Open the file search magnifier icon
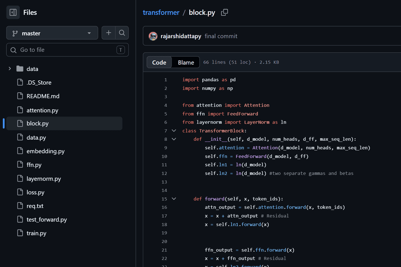 click(122, 33)
